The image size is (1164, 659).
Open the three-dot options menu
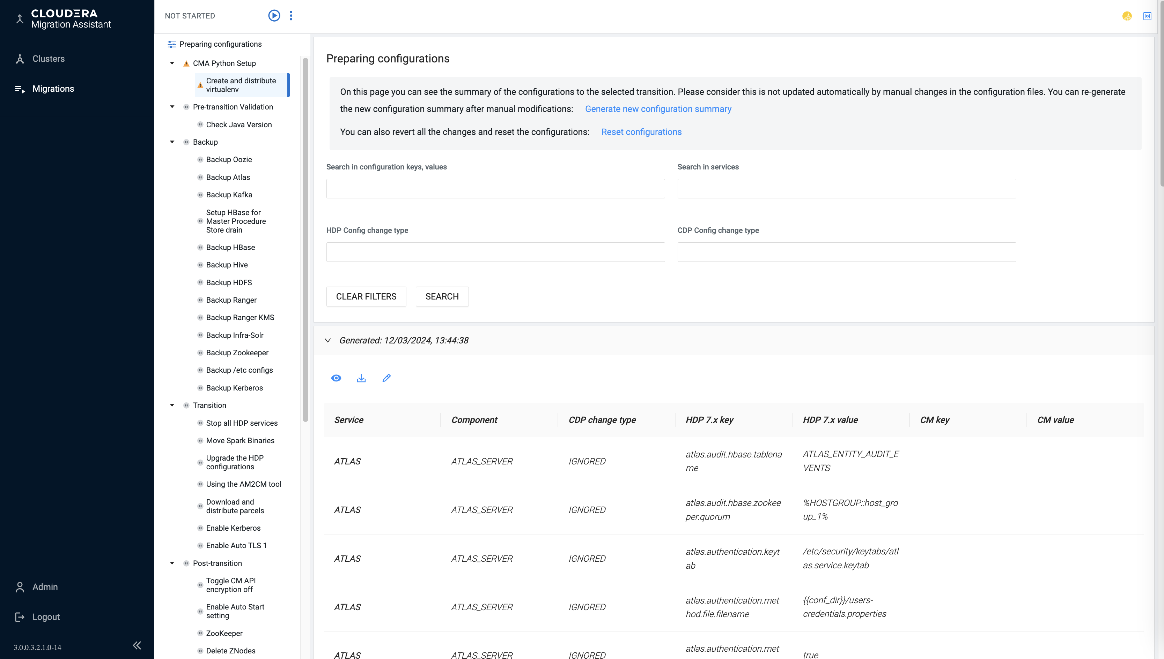click(x=291, y=16)
